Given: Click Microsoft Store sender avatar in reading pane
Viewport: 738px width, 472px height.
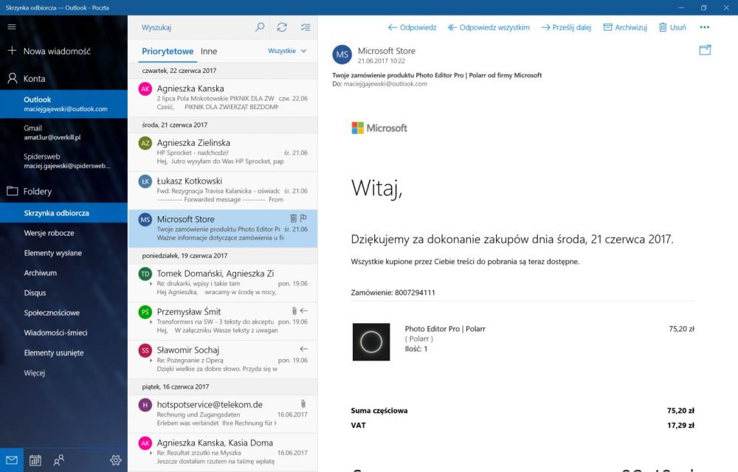Looking at the screenshot, I should (342, 55).
